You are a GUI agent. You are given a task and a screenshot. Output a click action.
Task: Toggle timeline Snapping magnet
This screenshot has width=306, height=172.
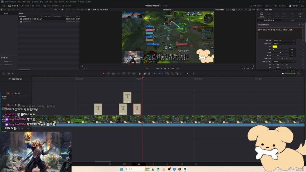pyautogui.click(x=140, y=73)
